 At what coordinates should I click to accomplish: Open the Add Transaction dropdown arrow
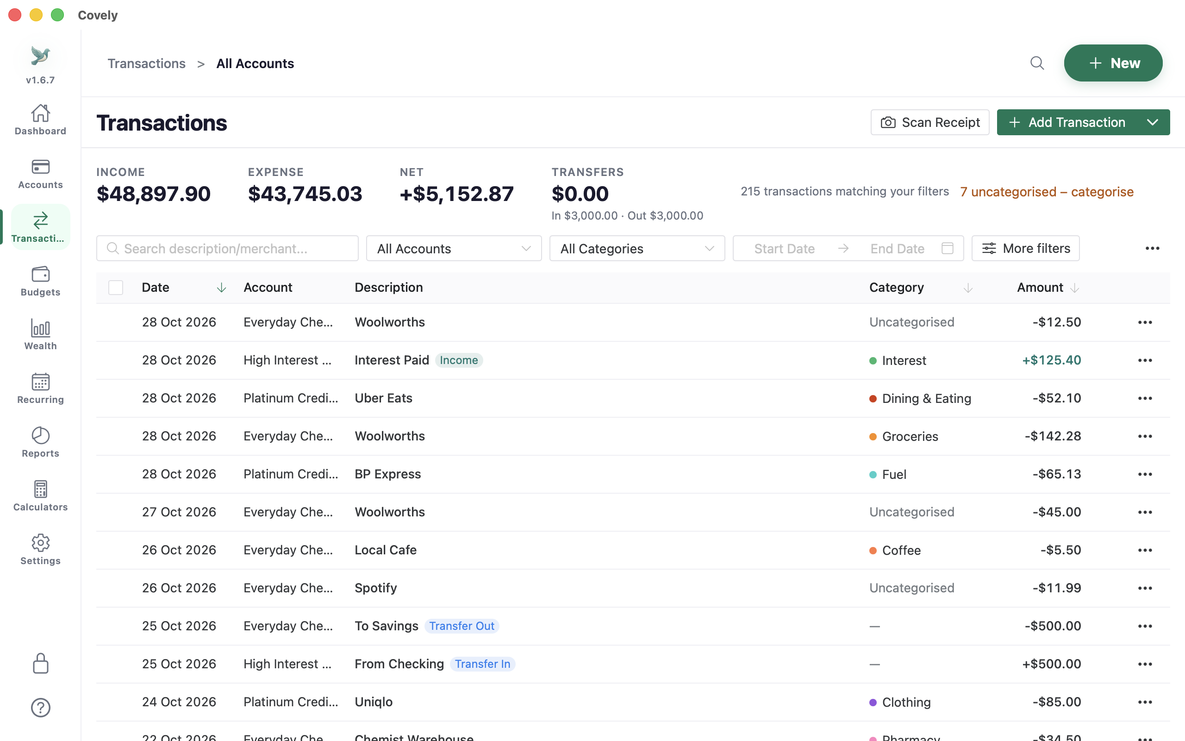tap(1153, 122)
